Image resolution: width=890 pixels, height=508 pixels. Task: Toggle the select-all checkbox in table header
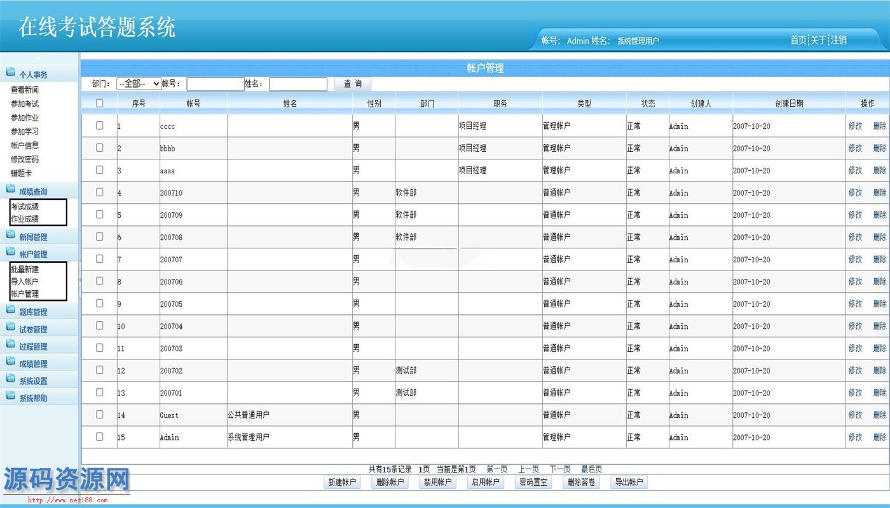[99, 103]
